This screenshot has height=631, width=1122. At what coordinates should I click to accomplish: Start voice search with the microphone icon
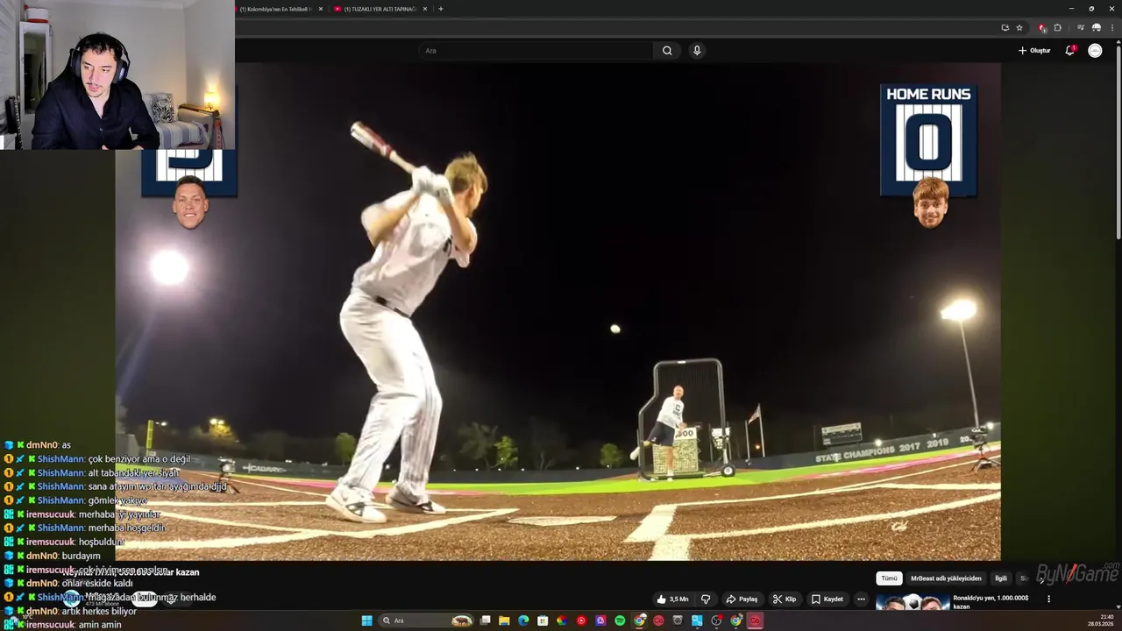[x=697, y=51]
